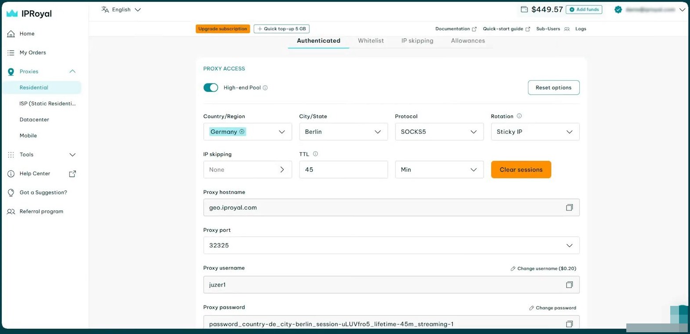Viewport: 690px width, 334px height.
Task: Open the IP skipping None selector
Action: (247, 169)
